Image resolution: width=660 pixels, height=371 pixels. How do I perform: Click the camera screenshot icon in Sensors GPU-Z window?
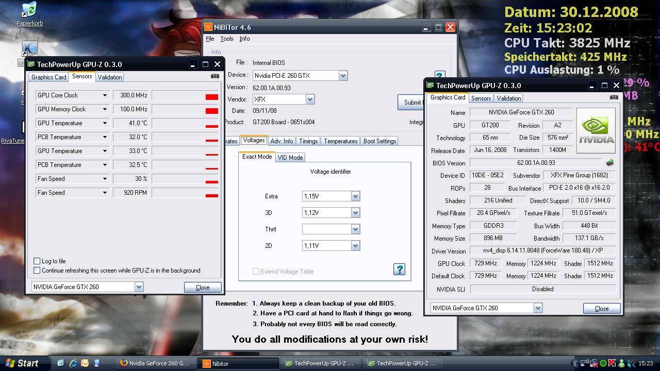coord(215,76)
